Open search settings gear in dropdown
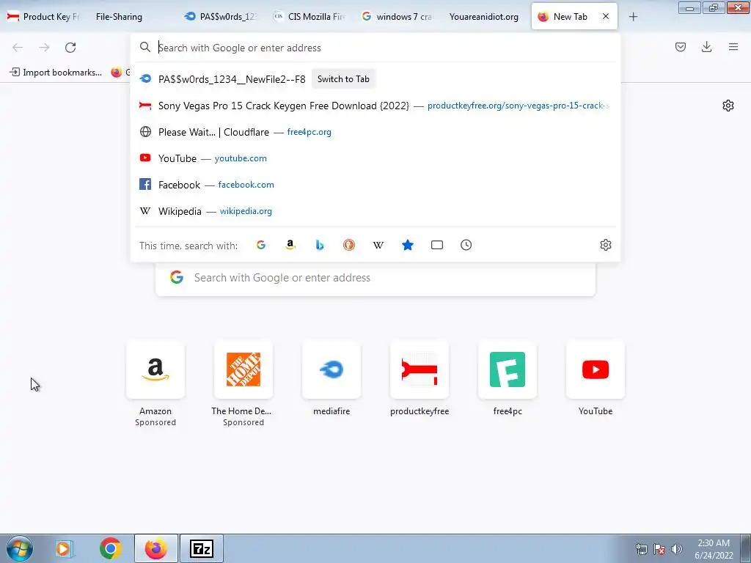The width and height of the screenshot is (751, 563). click(x=605, y=245)
